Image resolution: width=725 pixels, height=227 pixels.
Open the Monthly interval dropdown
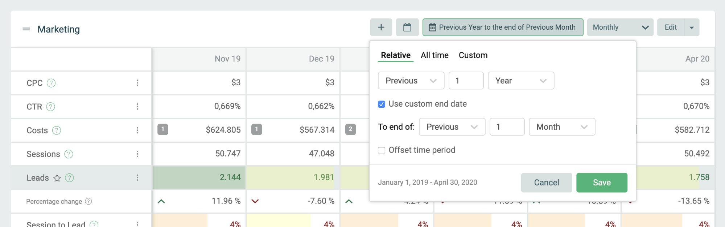point(620,27)
